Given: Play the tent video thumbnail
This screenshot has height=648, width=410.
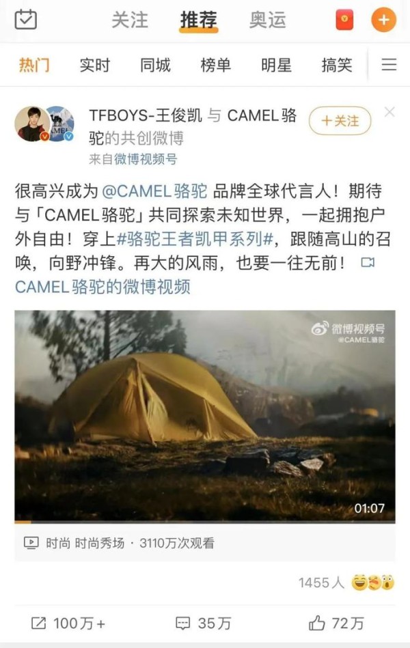Looking at the screenshot, I should 205,416.
